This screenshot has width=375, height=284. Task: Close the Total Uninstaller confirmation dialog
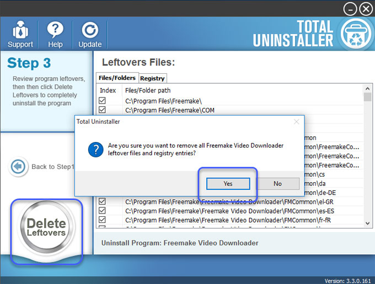(297, 122)
